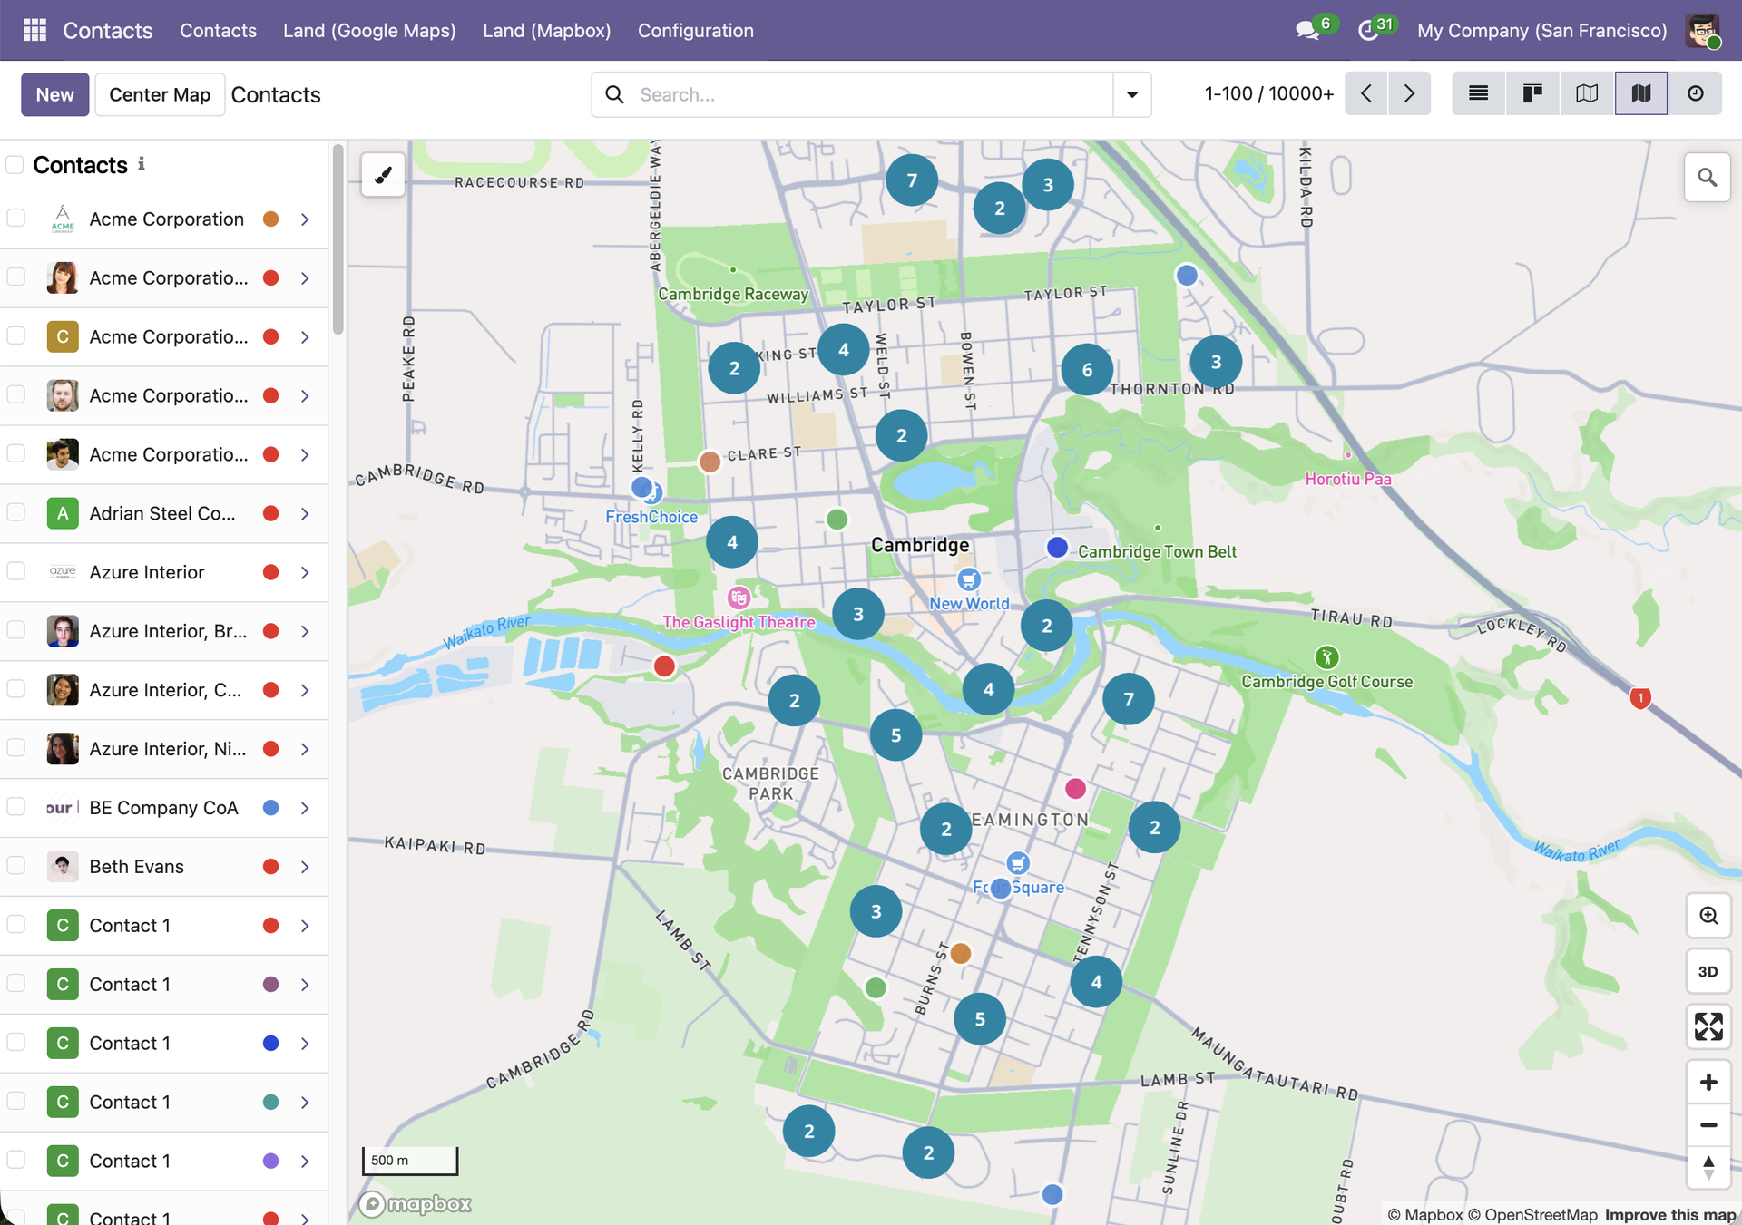This screenshot has width=1742, height=1225.
Task: Zoom in the map with plus
Action: (1708, 1082)
